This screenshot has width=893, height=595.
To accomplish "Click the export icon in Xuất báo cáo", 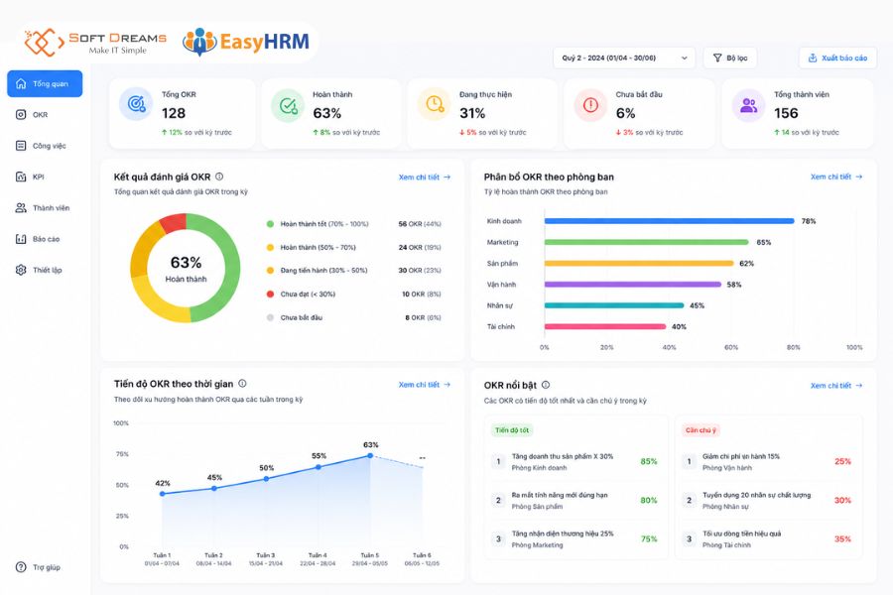I will [x=813, y=58].
